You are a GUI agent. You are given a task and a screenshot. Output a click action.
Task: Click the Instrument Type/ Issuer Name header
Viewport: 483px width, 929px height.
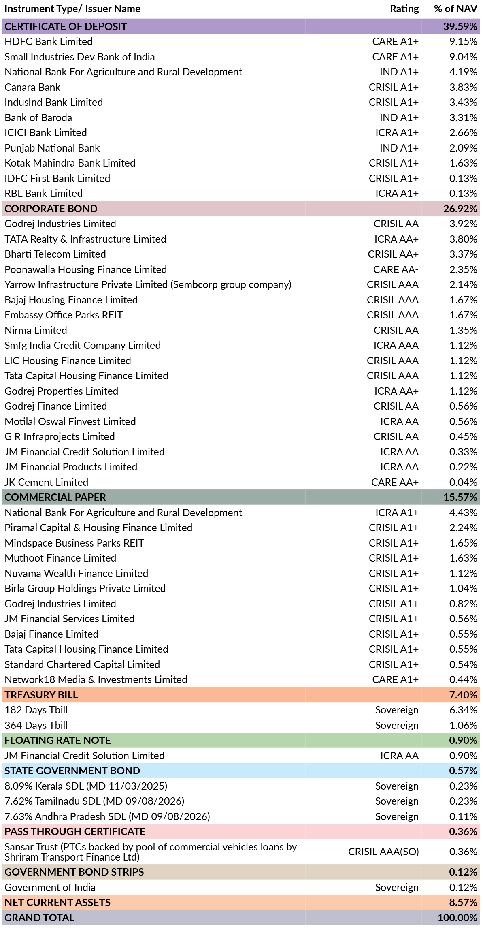coord(72,9)
